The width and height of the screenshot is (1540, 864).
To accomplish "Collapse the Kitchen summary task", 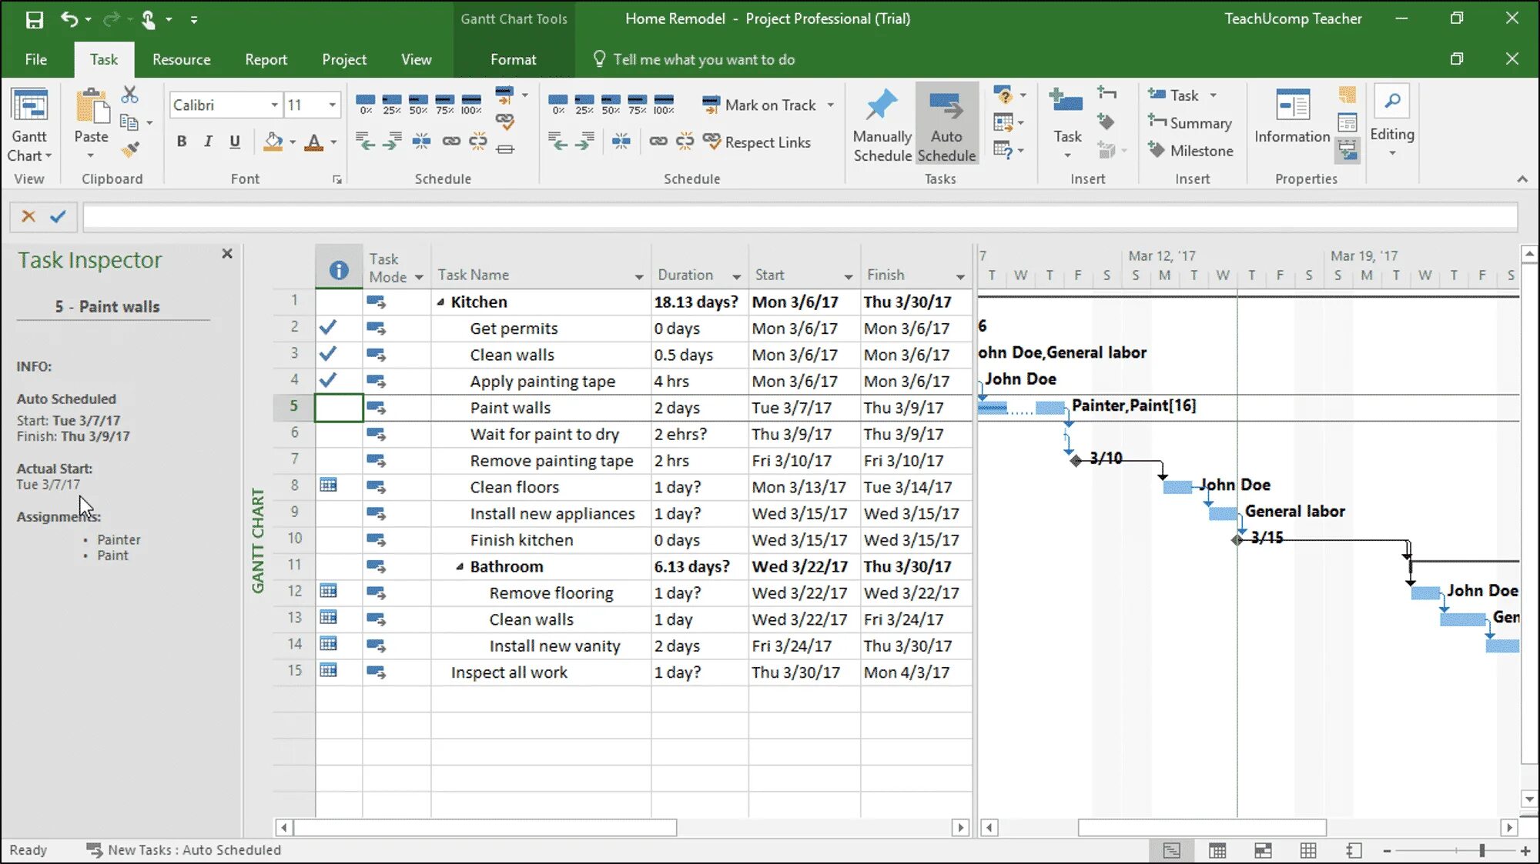I will (440, 302).
